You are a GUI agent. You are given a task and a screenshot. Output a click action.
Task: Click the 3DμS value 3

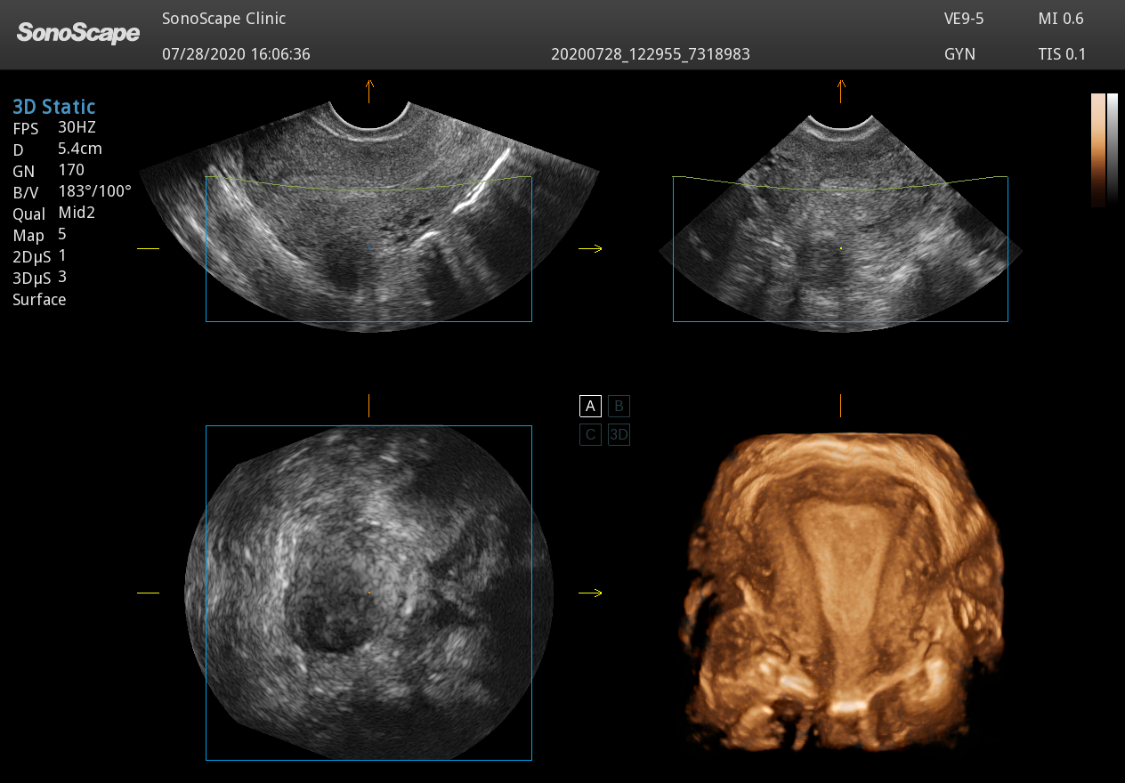[x=62, y=277]
